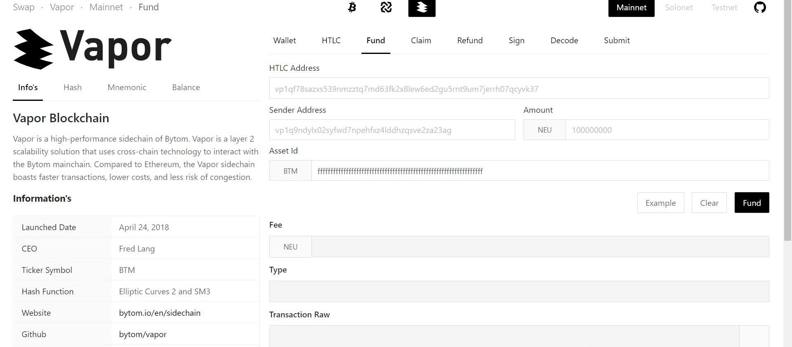Click the Bitcoin network icon

pyautogui.click(x=352, y=7)
